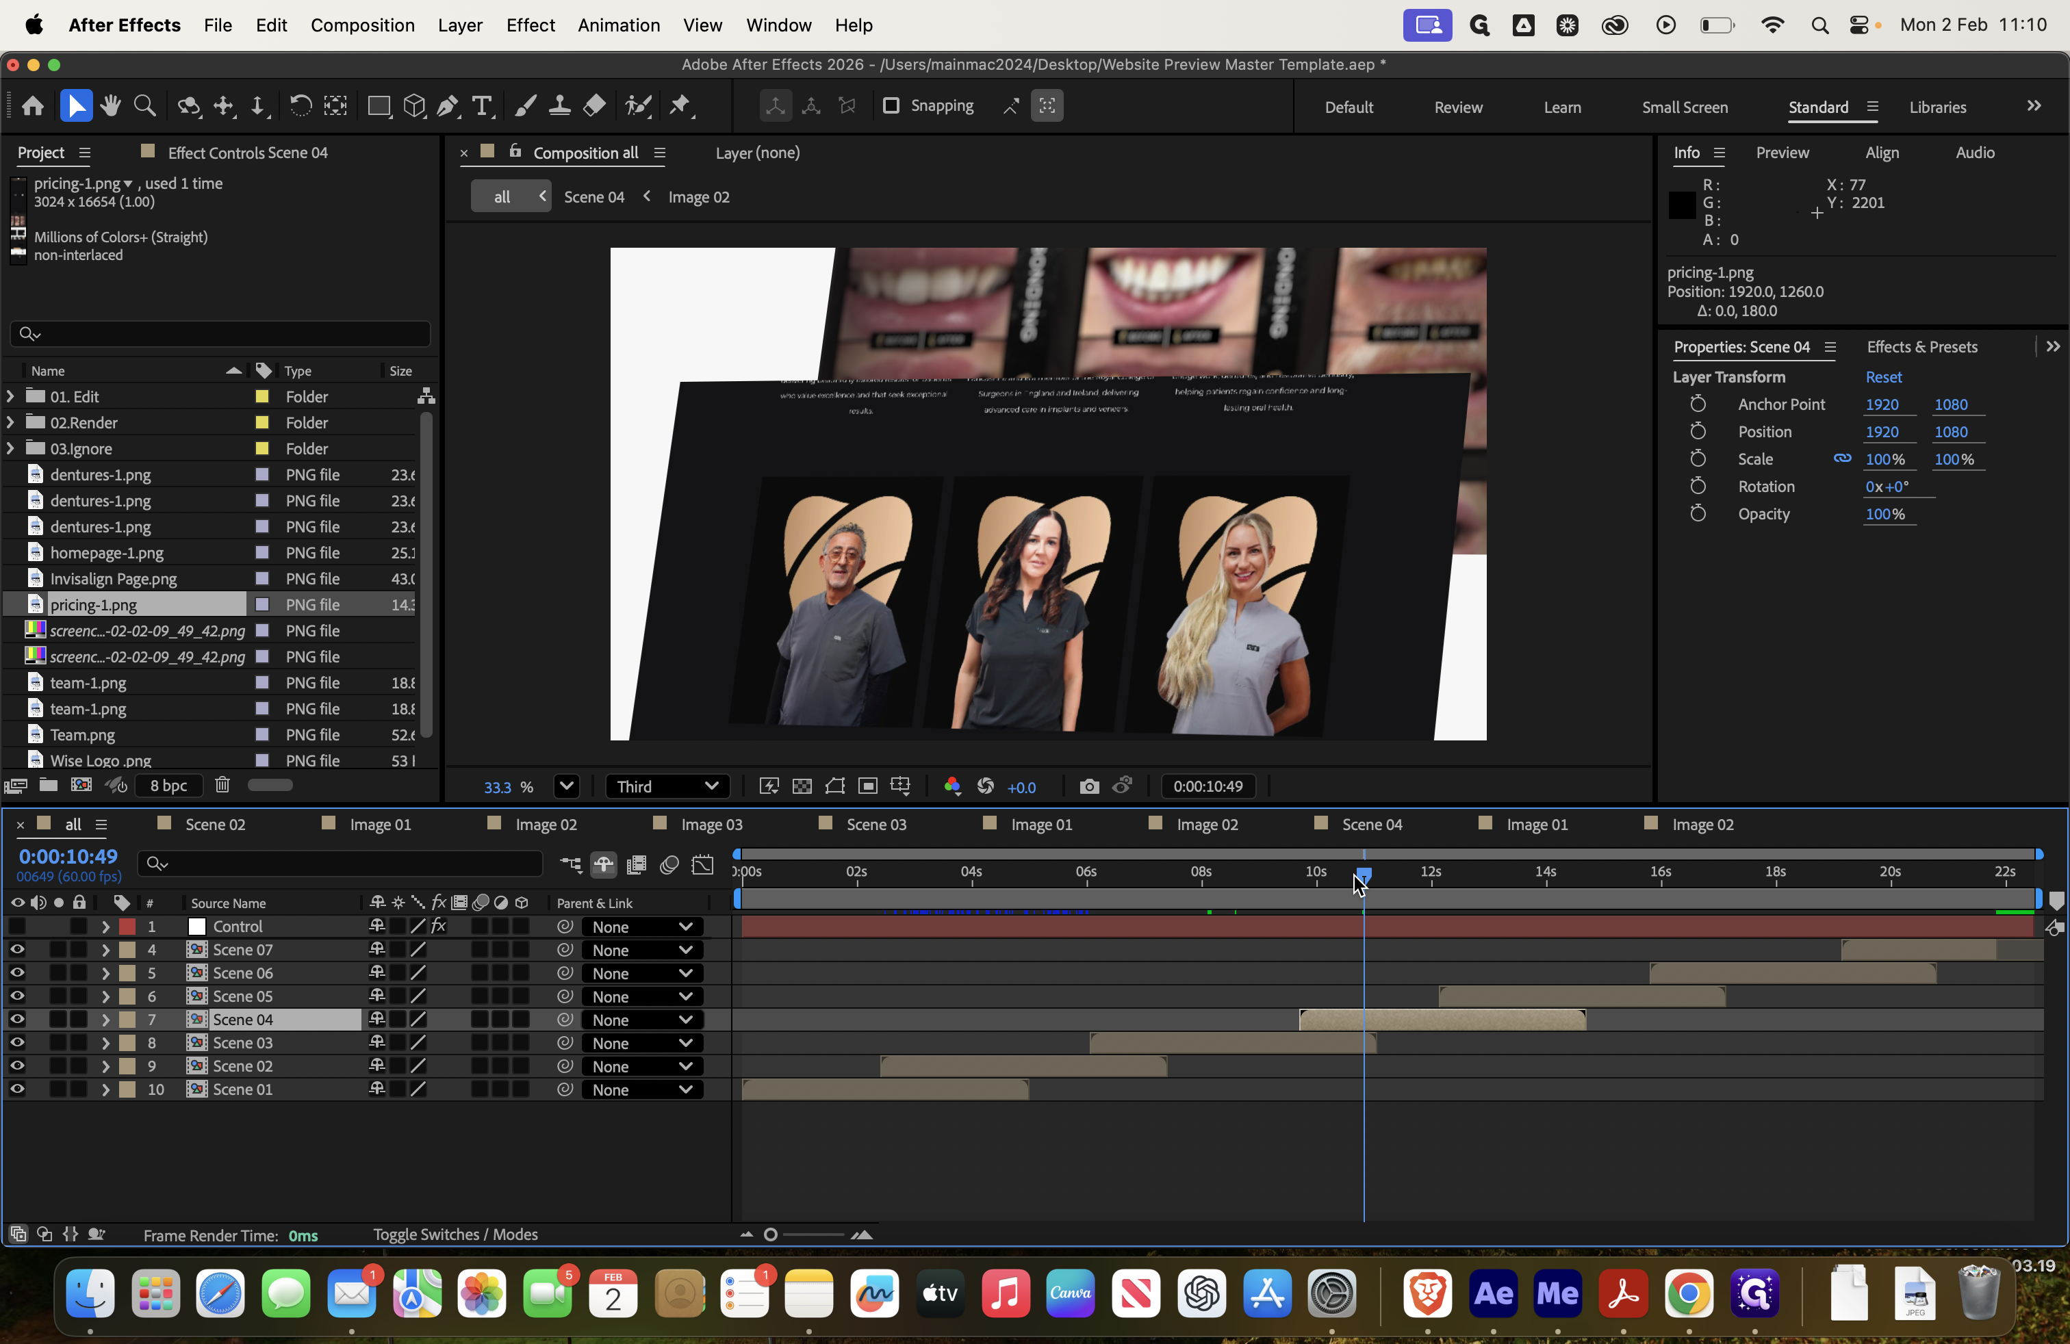Screen dimensions: 2070x1344
Task: Choose the Pen tool
Action: (447, 106)
